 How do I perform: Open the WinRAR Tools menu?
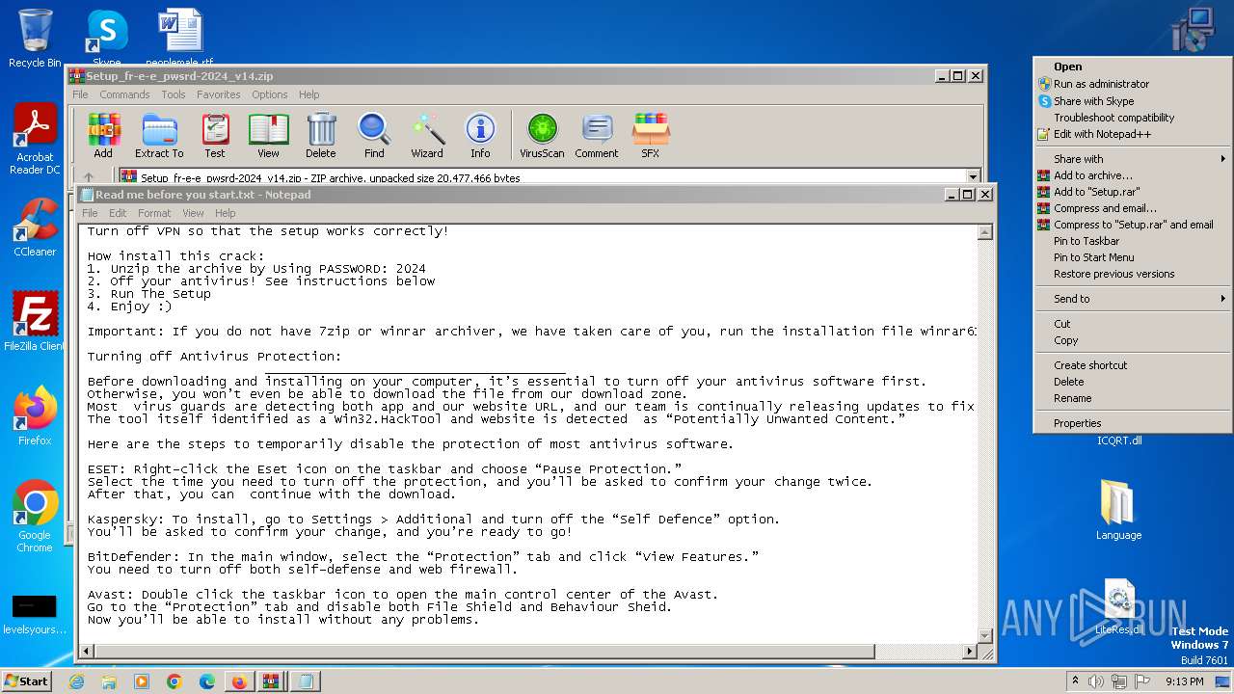(174, 94)
